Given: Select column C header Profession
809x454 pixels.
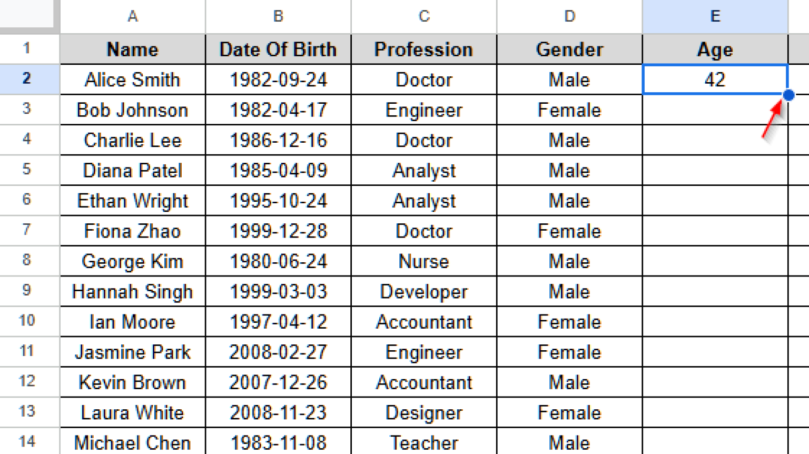Looking at the screenshot, I should [423, 16].
